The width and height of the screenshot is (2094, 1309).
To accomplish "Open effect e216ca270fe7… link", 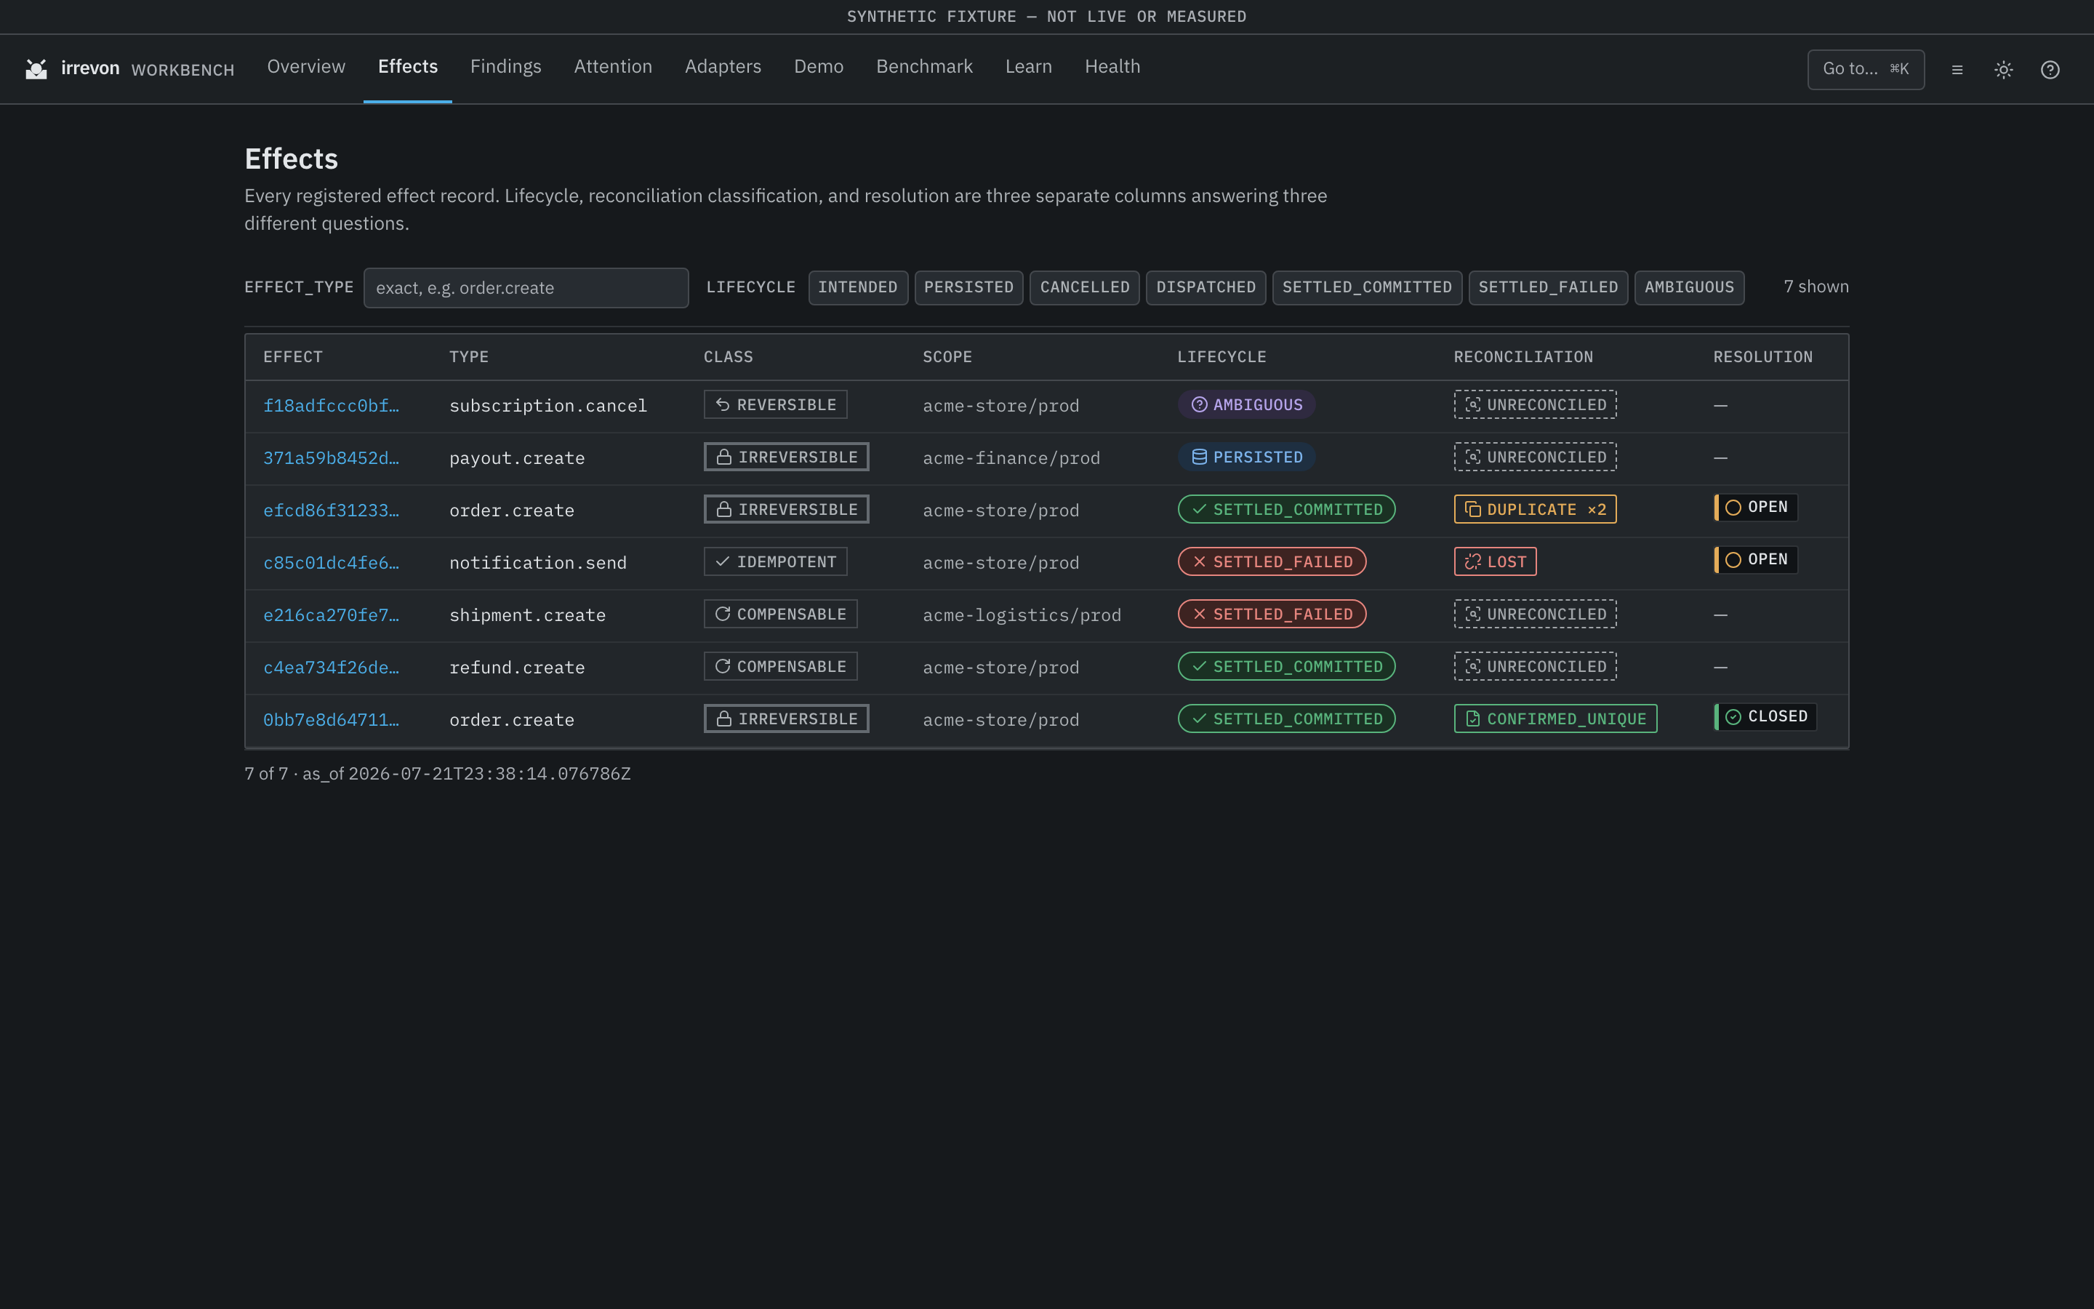I will [332, 615].
